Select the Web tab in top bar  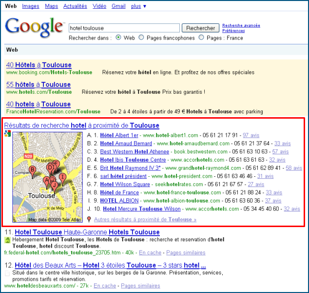[11, 6]
